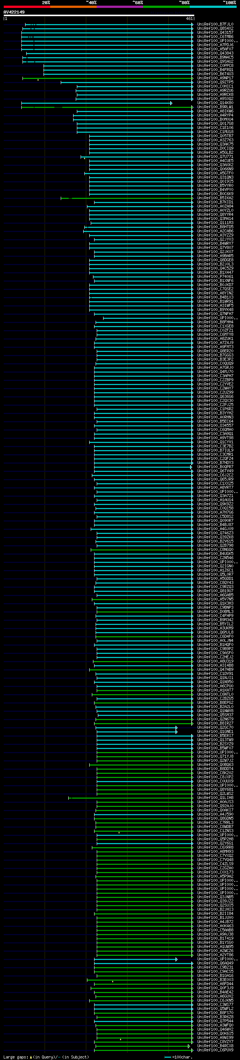Screen dimensions: 240x1060
Task: Open hit UniRef100_B7FJL0
Action: 215,24
